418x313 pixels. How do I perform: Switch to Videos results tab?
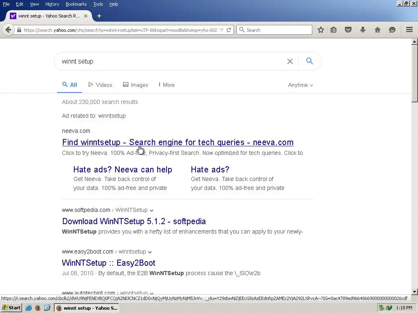(100, 85)
